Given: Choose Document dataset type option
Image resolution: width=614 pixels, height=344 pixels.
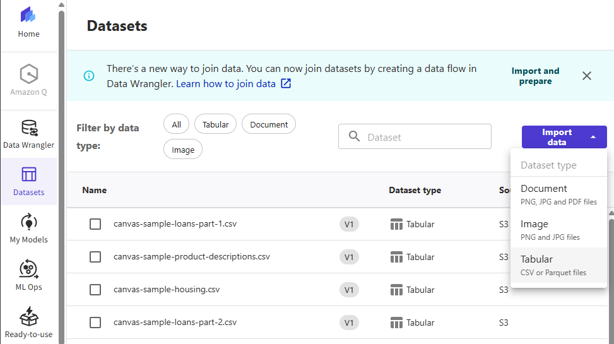Looking at the screenshot, I should coord(558,194).
